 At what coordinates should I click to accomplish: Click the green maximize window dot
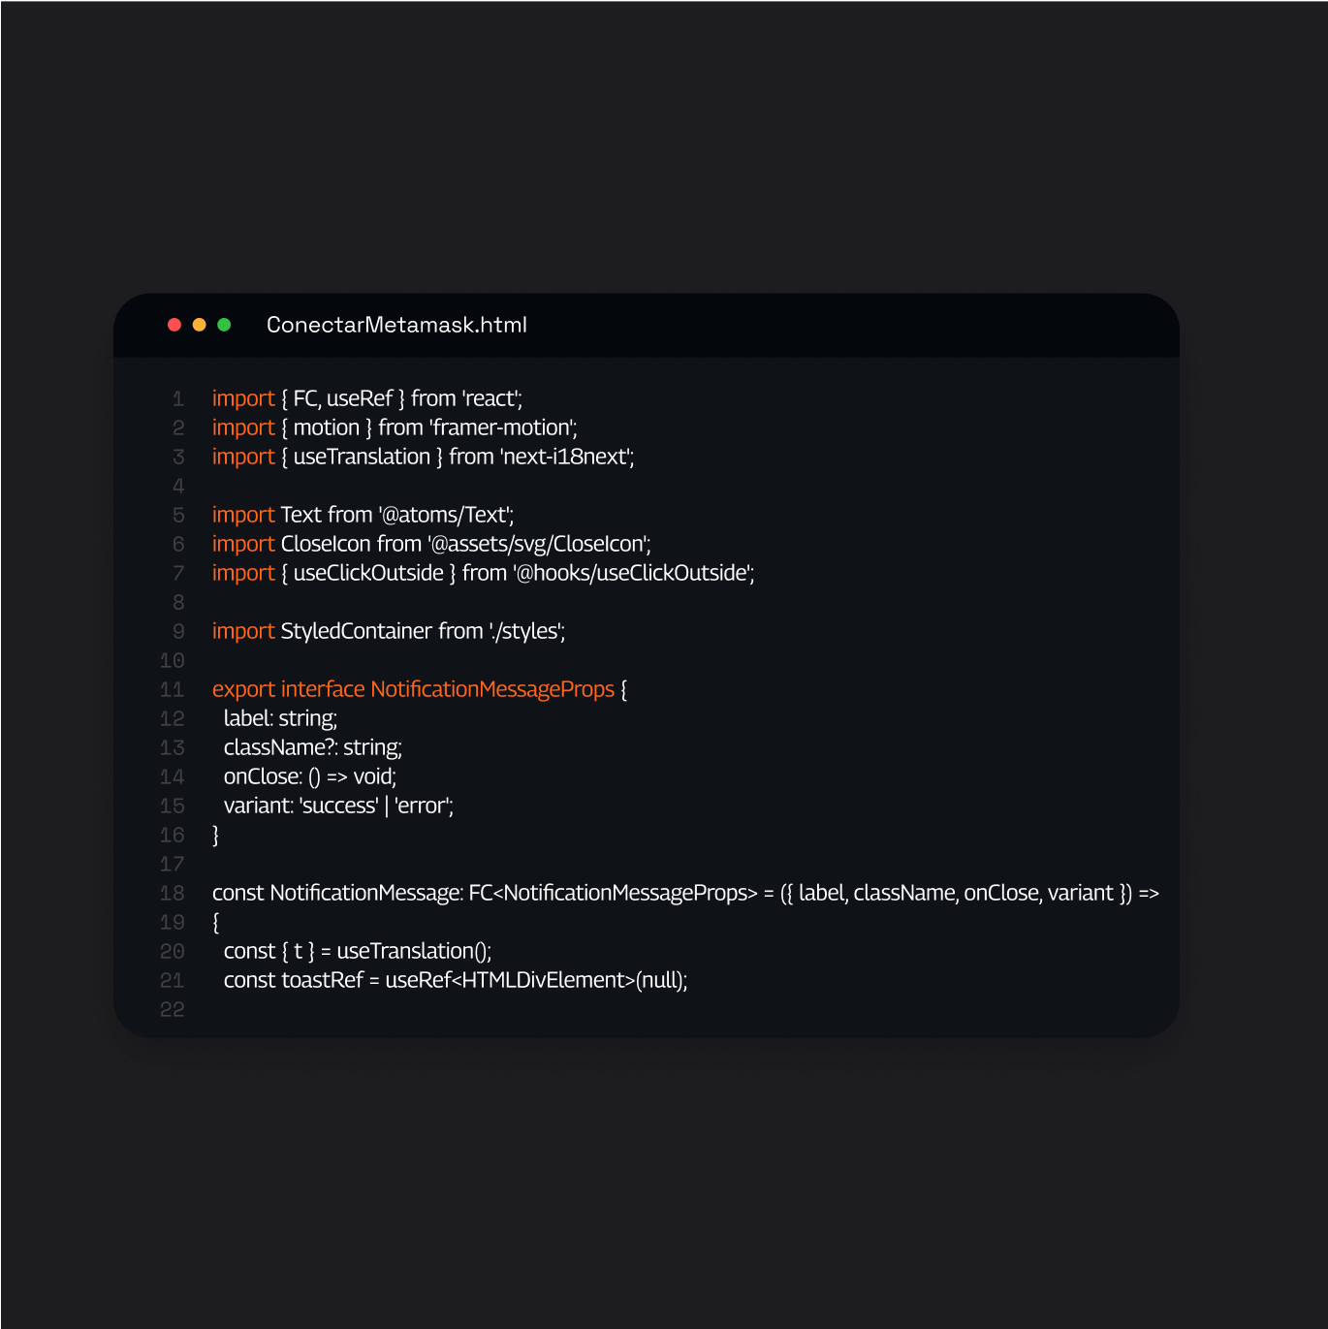coord(224,325)
